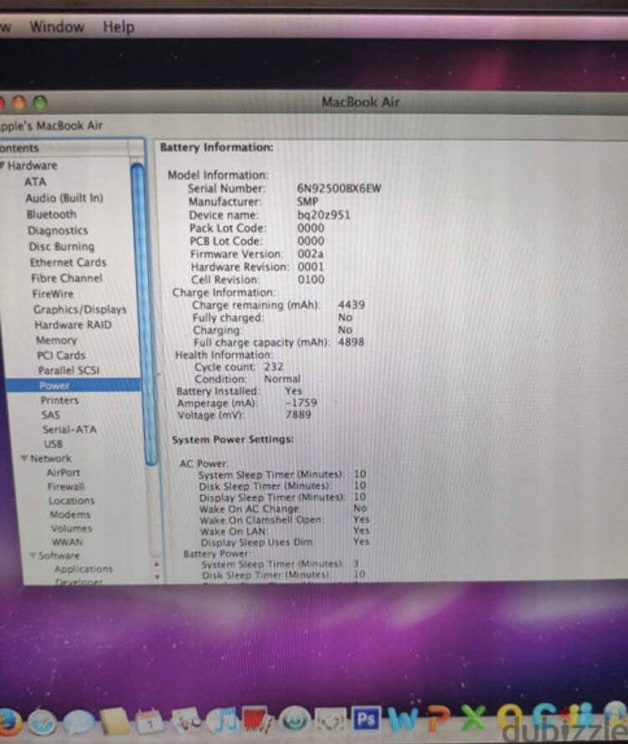628x744 pixels.
Task: Select AirPort under Network
Action: point(63,472)
